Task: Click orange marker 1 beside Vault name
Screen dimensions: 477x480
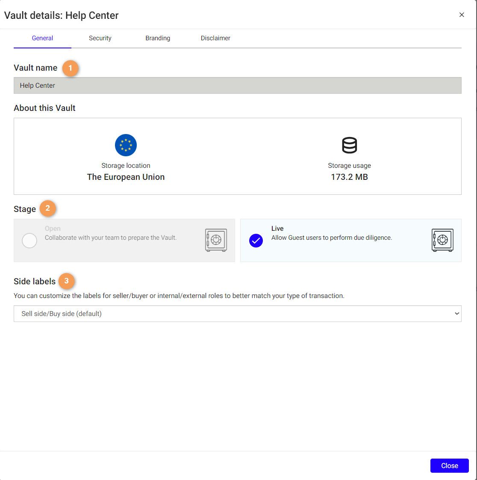Action: (71, 68)
